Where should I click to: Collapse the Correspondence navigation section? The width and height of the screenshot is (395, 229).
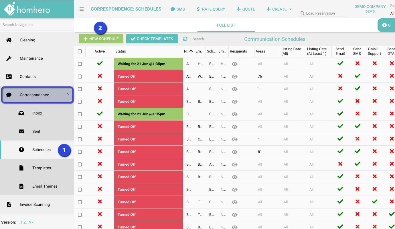(68, 94)
